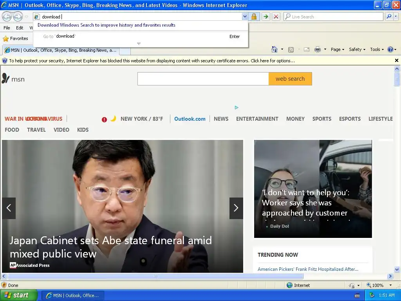Select the MSN browser tab
Viewport: 401px width, 301px height.
pos(61,50)
